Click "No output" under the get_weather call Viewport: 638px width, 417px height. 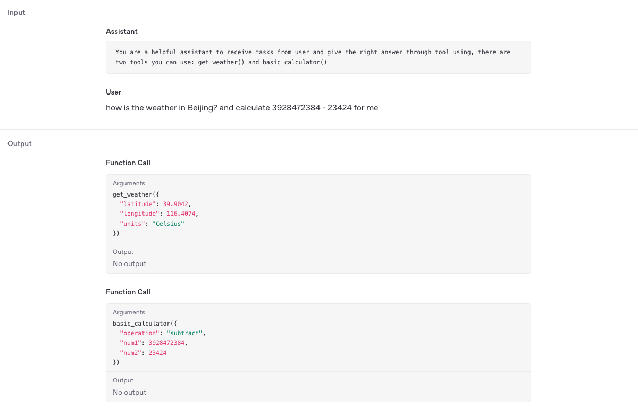click(129, 263)
